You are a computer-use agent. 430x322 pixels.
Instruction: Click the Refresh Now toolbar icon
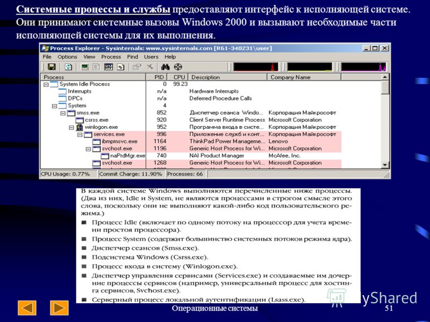68,67
